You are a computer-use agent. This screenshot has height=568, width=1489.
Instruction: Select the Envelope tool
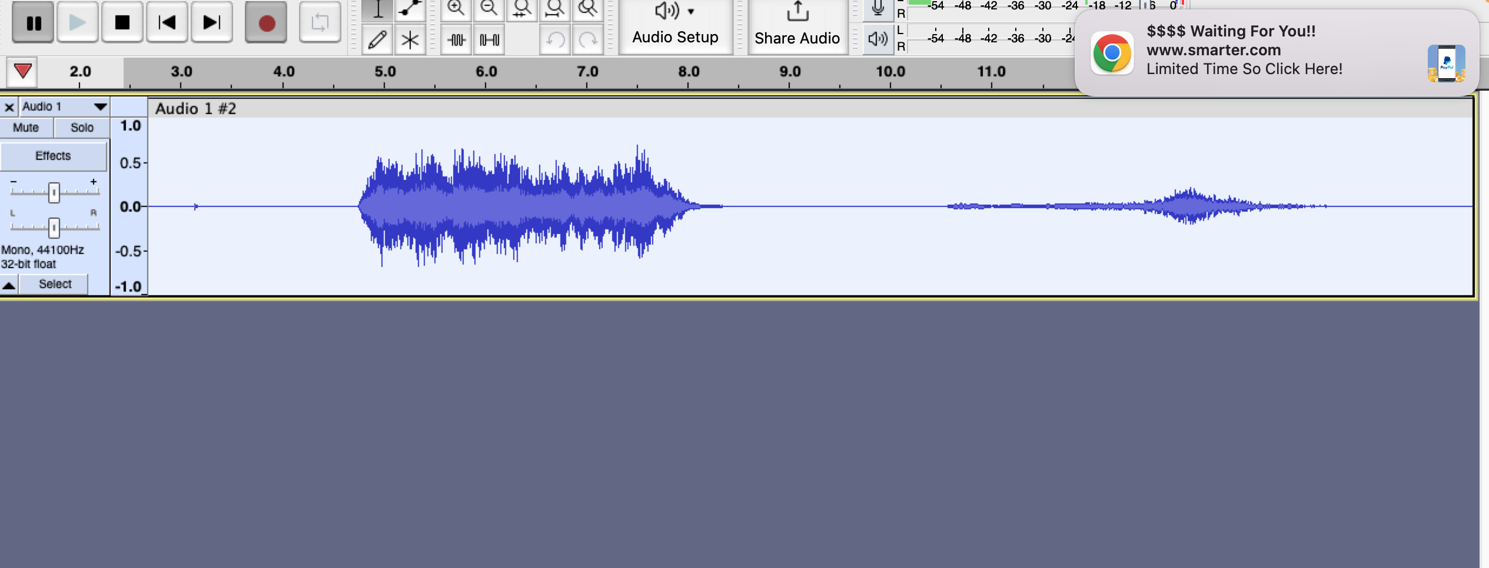[410, 9]
